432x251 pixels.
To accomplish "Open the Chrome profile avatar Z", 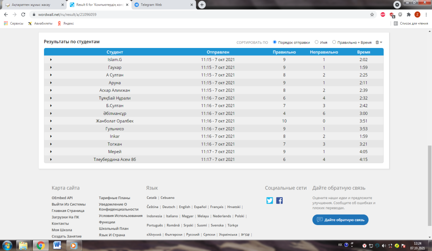I will pyautogui.click(x=417, y=15).
